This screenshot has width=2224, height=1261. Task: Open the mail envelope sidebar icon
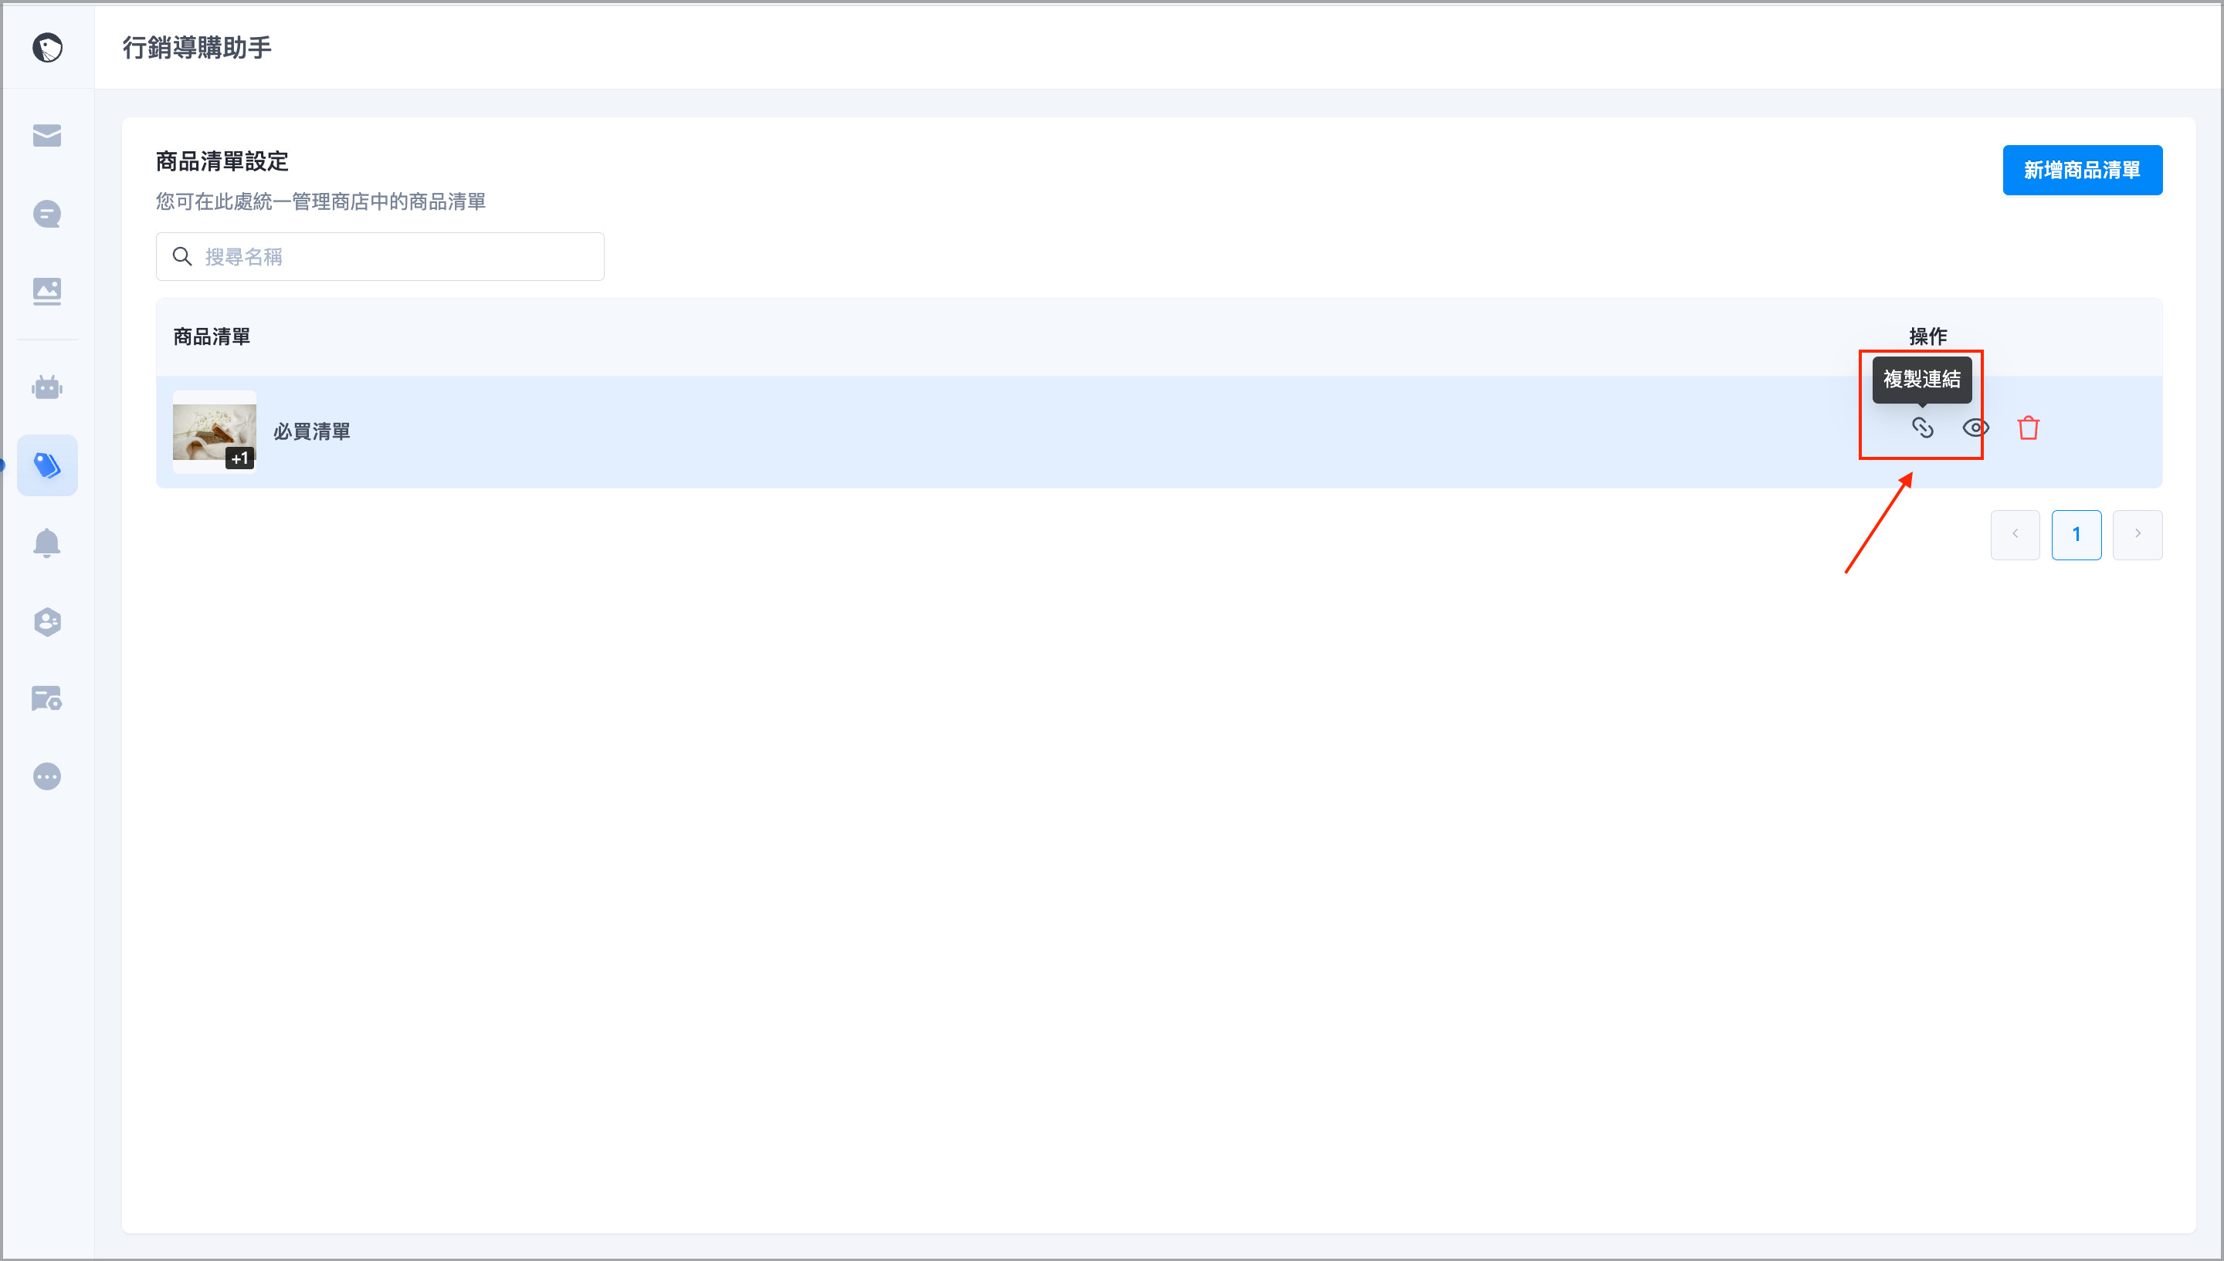click(47, 136)
